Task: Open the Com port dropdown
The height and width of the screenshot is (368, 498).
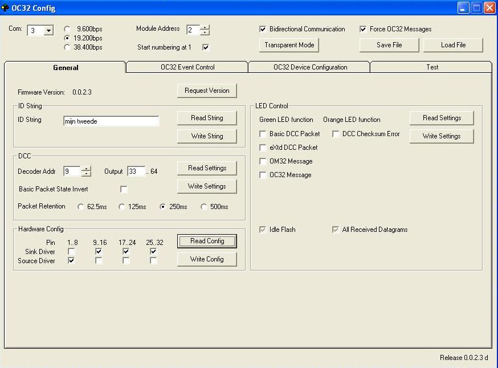Action: 48,31
